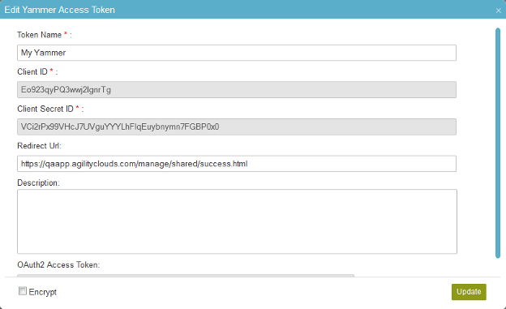Click the Update button
Image resolution: width=506 pixels, height=309 pixels.
click(x=469, y=292)
